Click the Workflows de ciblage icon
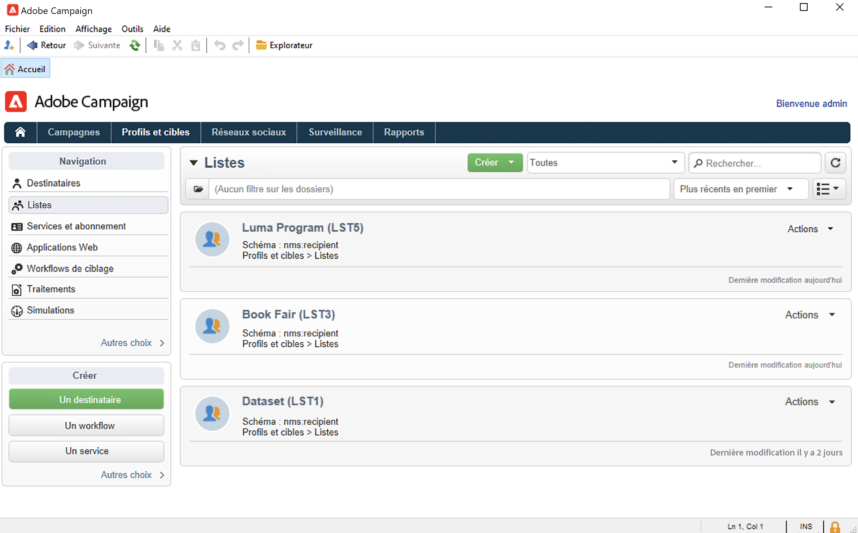858x533 pixels. 17,268
